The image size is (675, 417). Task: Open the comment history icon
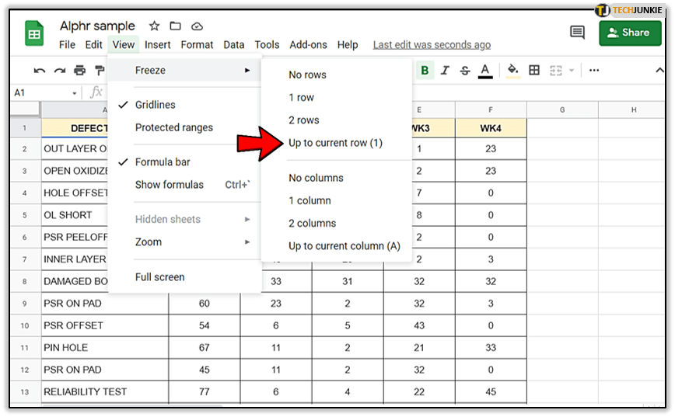(577, 33)
